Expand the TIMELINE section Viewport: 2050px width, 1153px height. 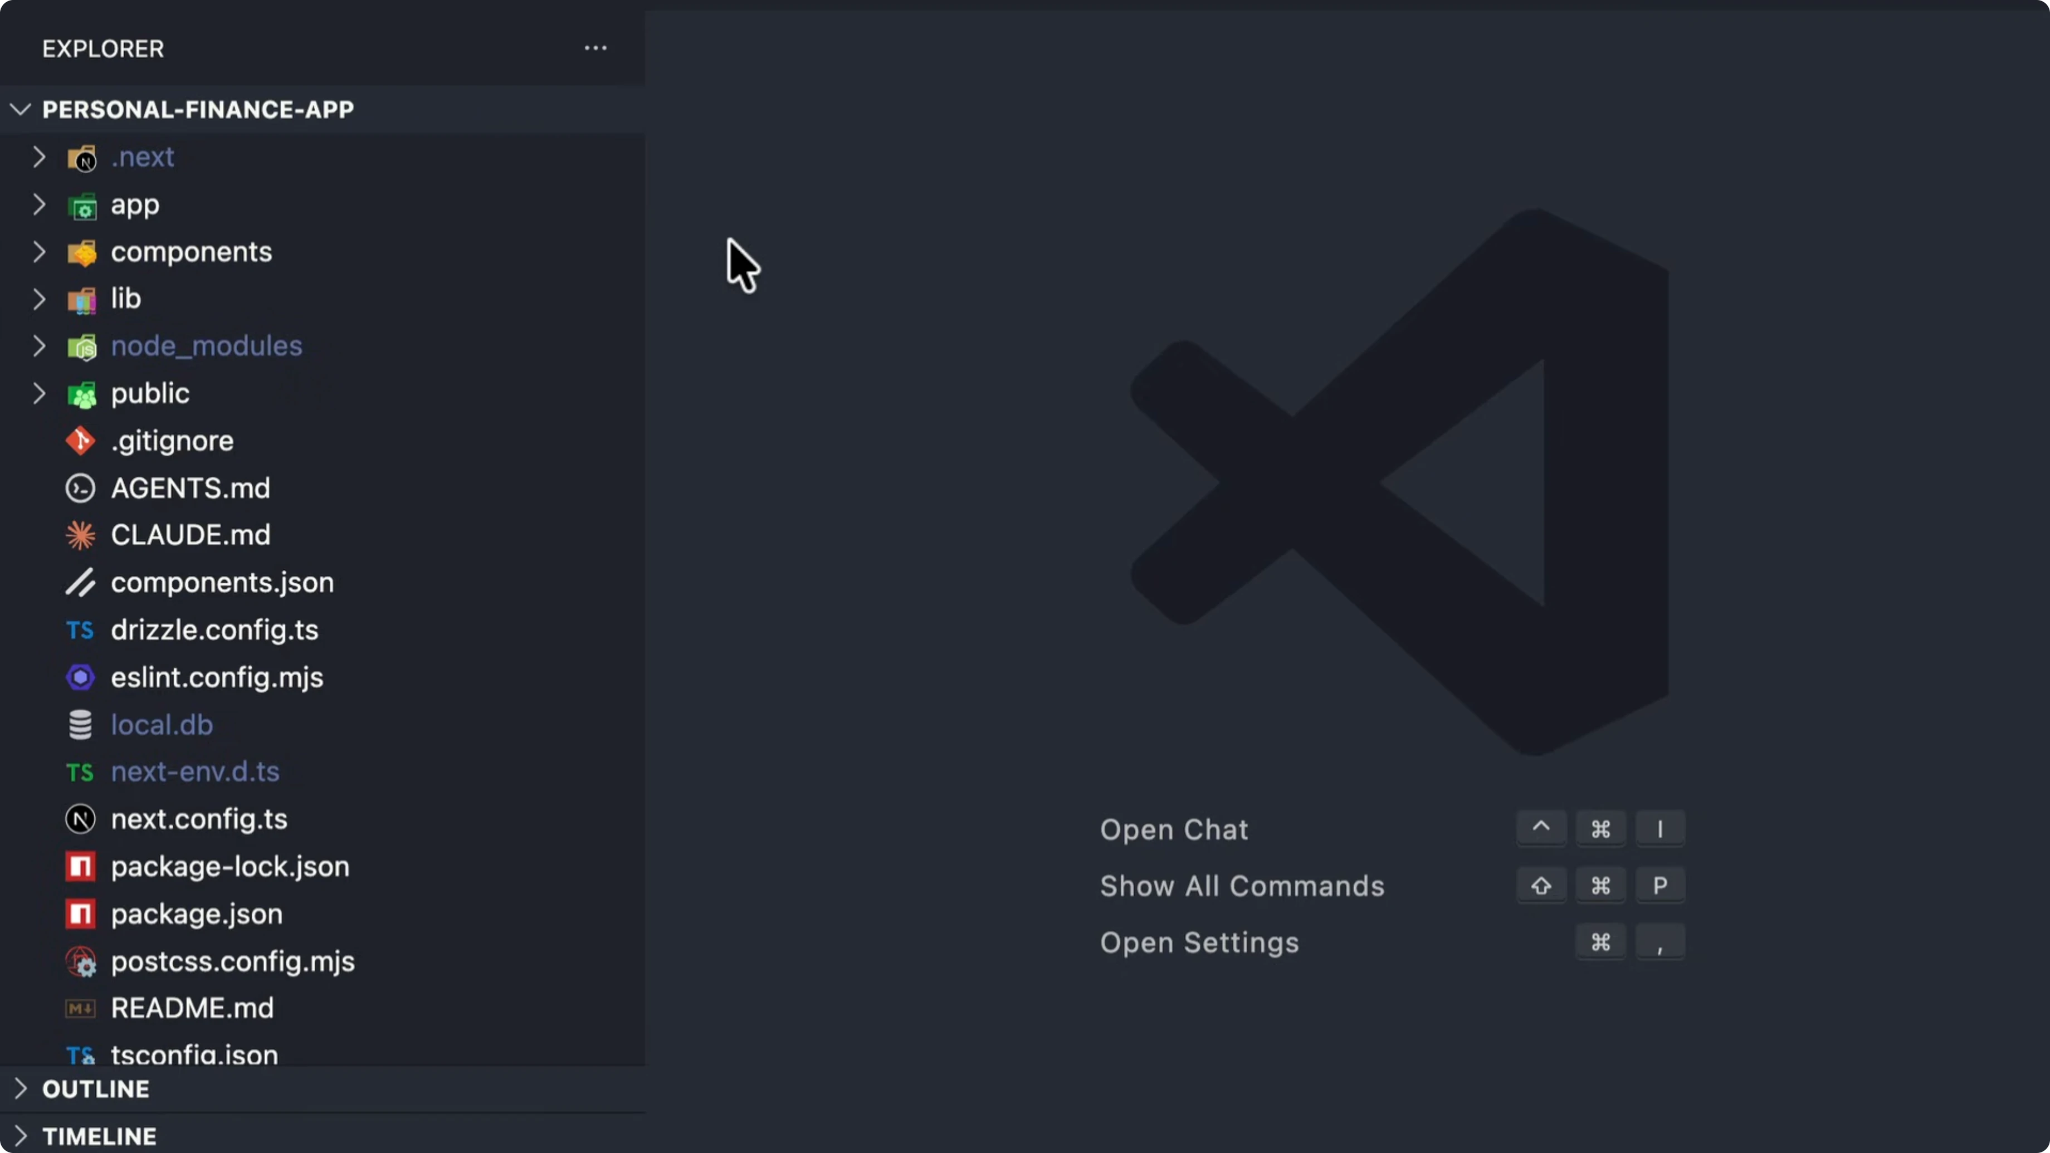[21, 1136]
